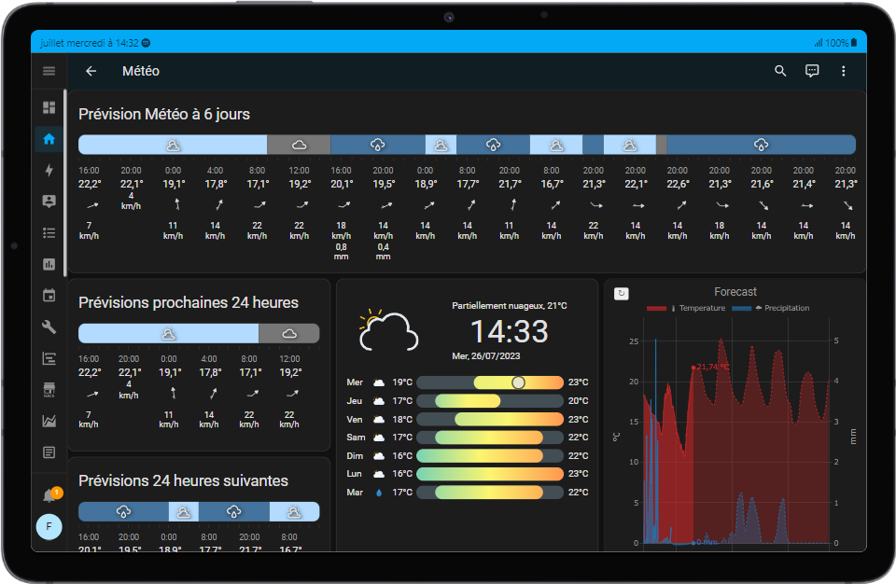Toggle the Precipitation legend series

pos(771,308)
